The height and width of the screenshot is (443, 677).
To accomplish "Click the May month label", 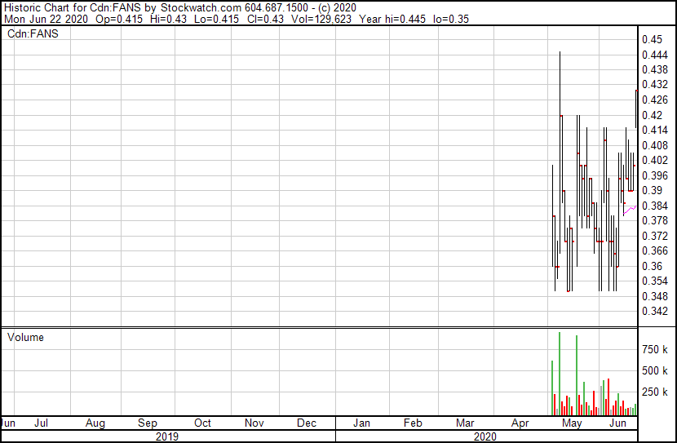I will (x=572, y=423).
